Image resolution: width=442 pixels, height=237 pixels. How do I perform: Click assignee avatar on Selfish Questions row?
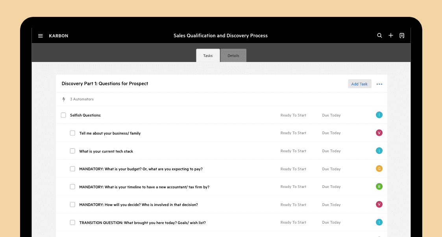coord(379,115)
